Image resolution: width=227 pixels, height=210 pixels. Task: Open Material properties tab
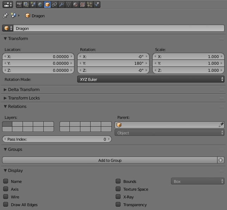(x=75, y=5)
